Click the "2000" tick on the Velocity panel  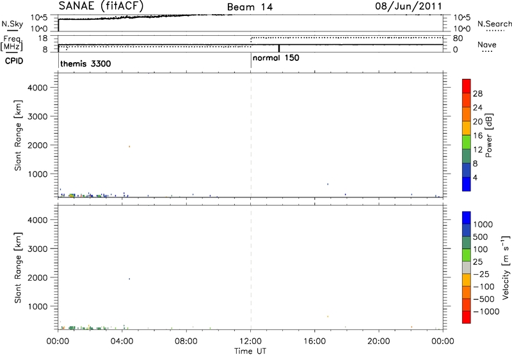(x=38, y=277)
